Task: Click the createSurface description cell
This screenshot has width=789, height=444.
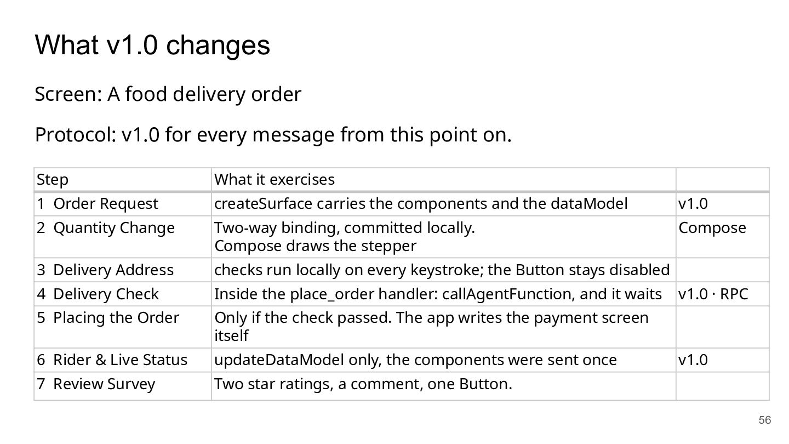Action: [x=444, y=204]
